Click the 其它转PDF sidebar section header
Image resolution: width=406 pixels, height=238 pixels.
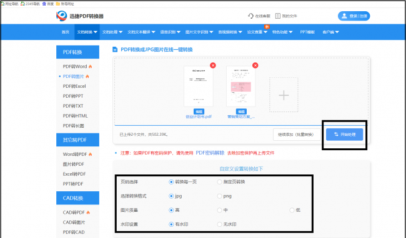(77, 140)
